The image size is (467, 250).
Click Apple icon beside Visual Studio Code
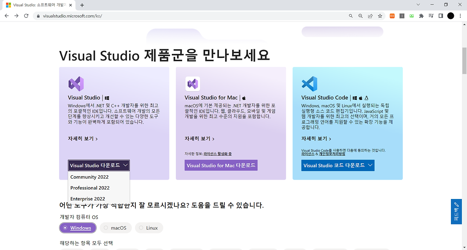[361, 98]
